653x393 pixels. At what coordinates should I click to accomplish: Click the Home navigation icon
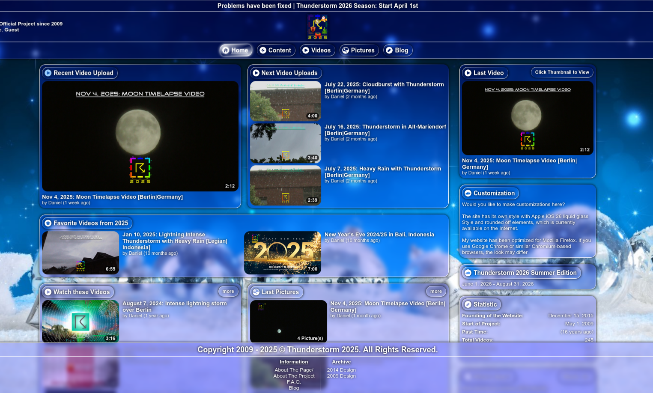pos(226,51)
